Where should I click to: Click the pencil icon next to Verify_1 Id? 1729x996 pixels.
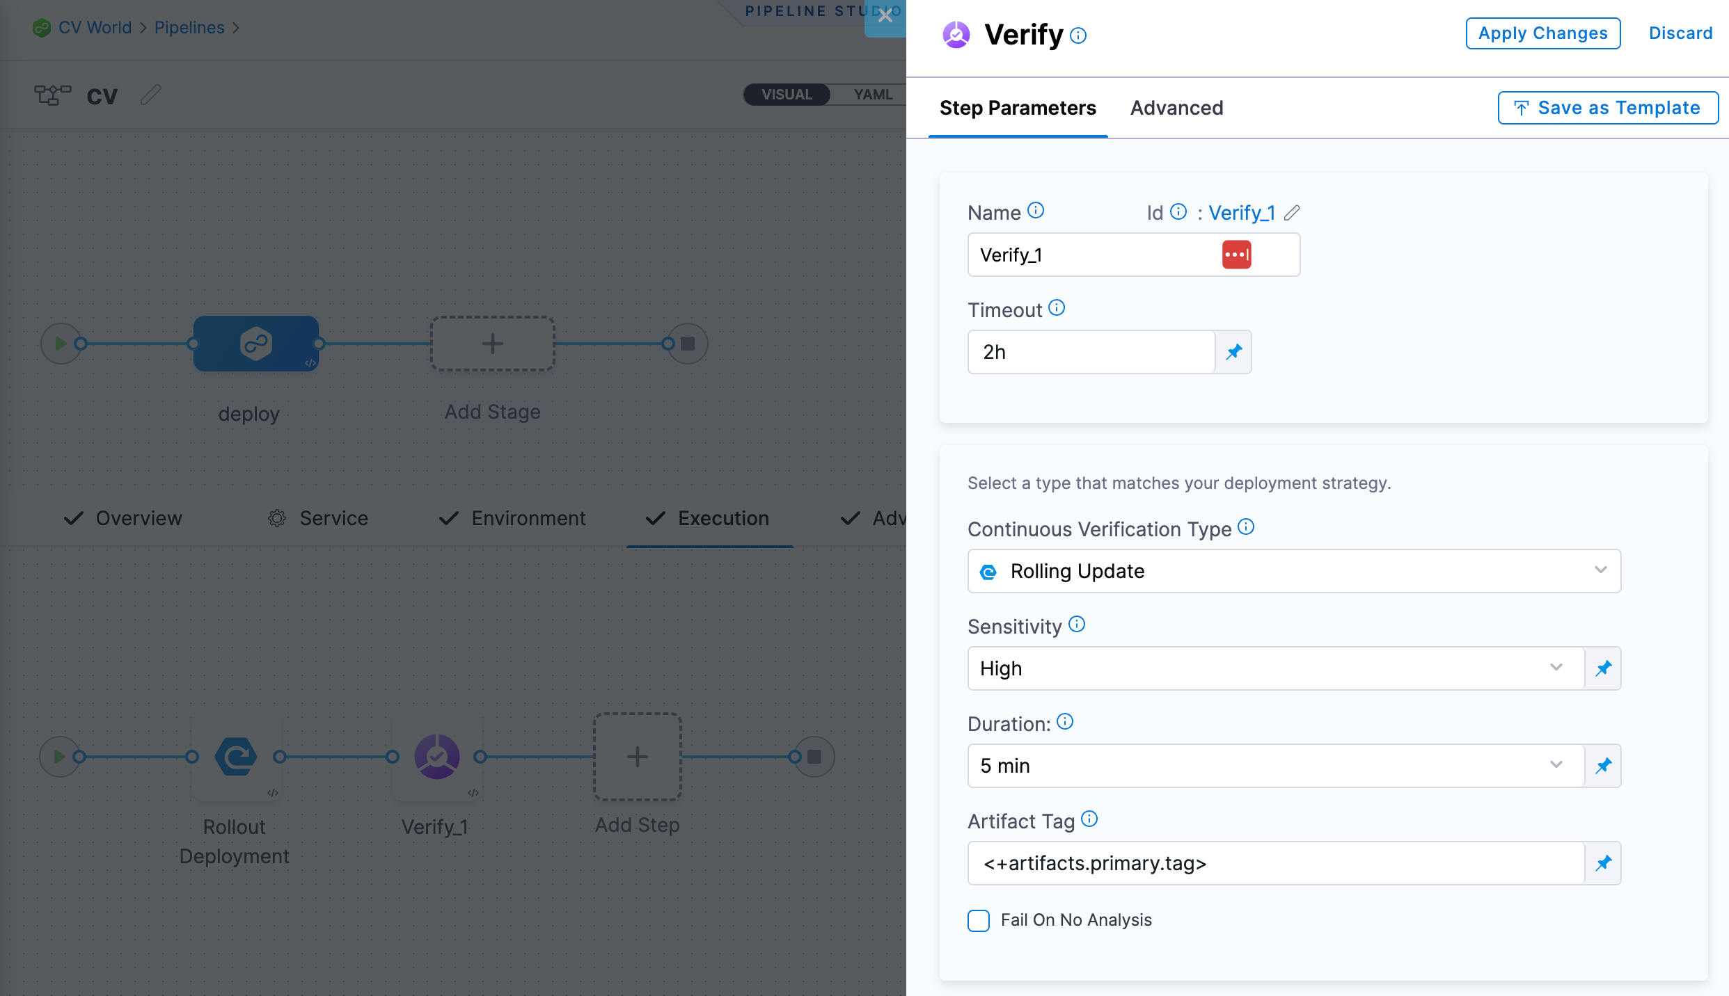click(1292, 213)
